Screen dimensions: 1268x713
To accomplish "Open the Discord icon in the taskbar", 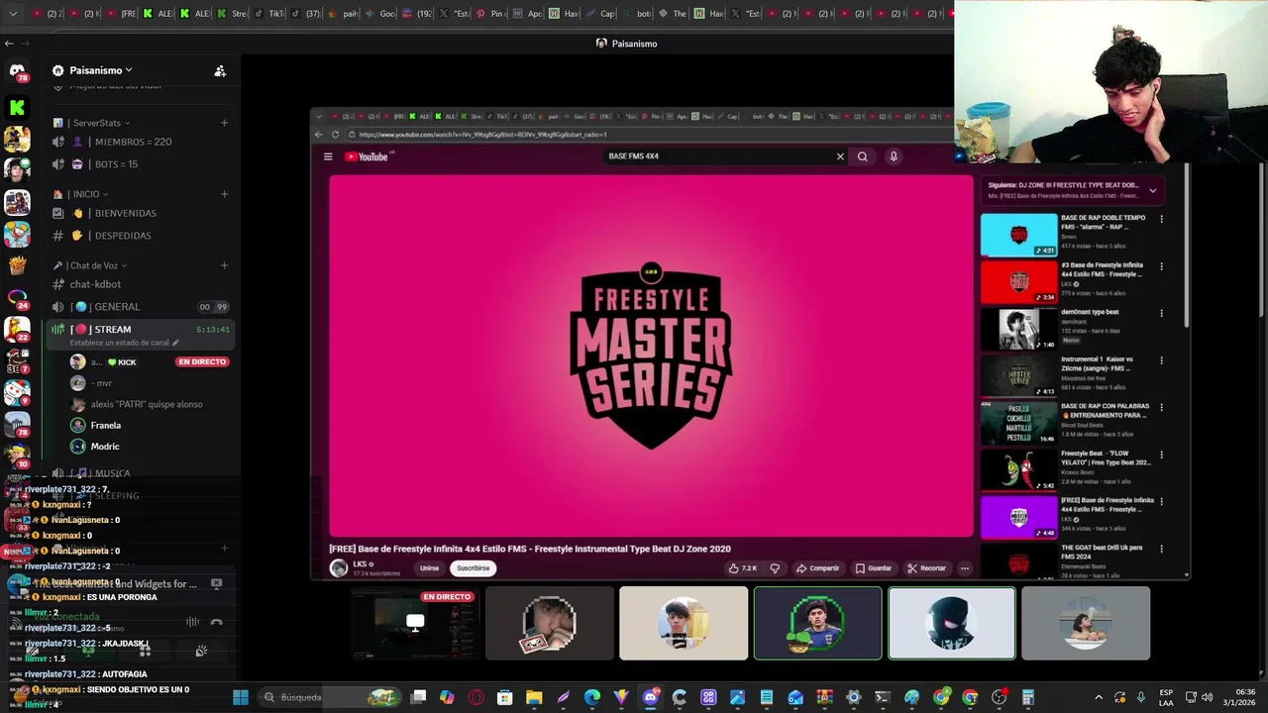I will [x=650, y=697].
